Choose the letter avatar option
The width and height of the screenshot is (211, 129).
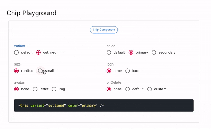pyautogui.click(x=35, y=89)
